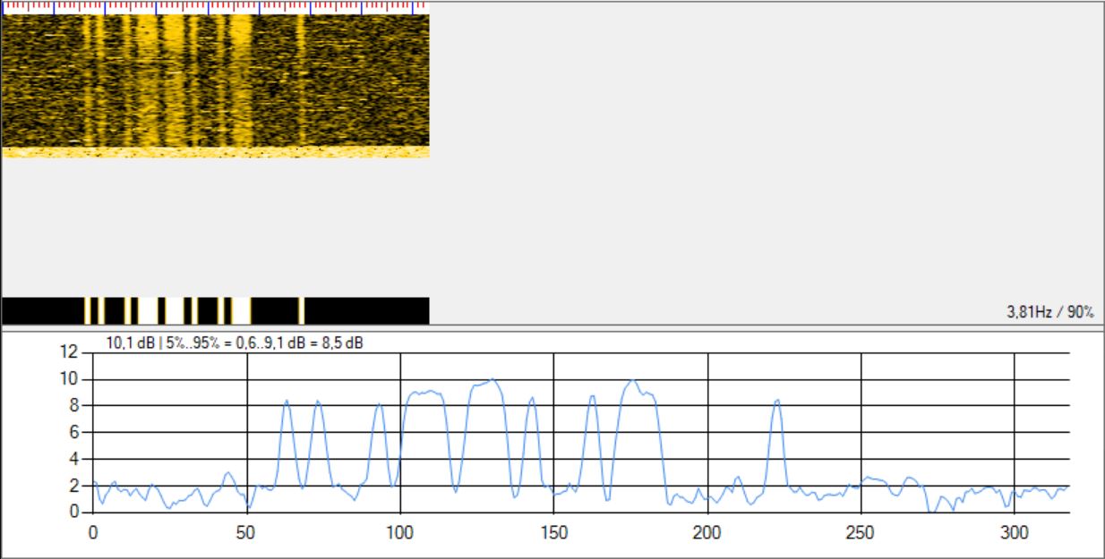Click the x-axis label "100"
This screenshot has height=559, width=1105.
click(400, 531)
